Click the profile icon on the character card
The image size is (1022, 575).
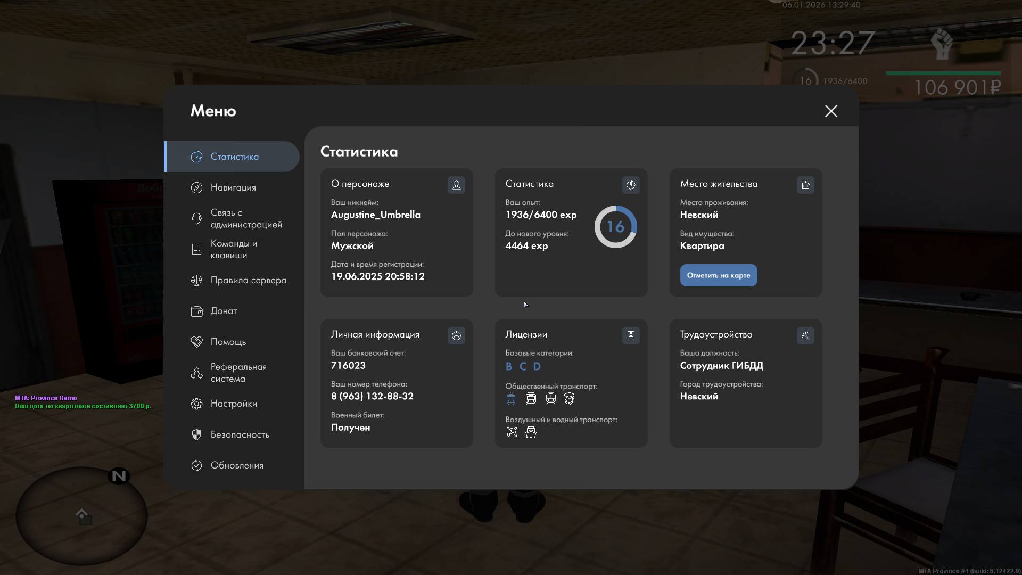[456, 185]
